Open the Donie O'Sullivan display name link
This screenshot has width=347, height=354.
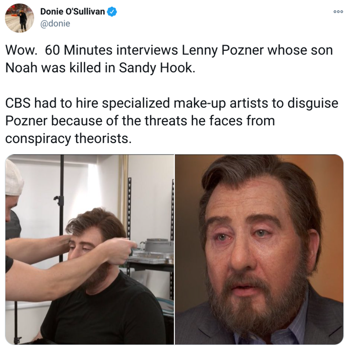73,11
